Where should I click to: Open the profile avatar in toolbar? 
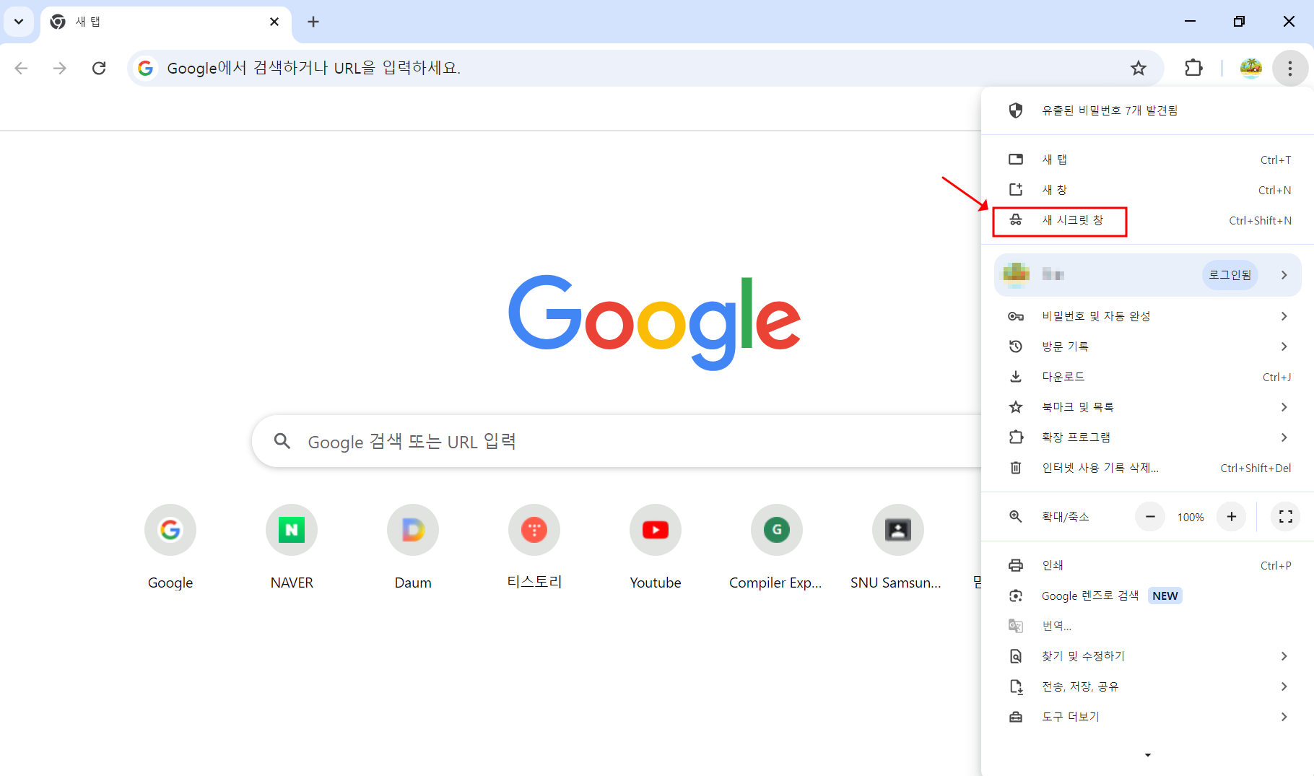pos(1250,68)
